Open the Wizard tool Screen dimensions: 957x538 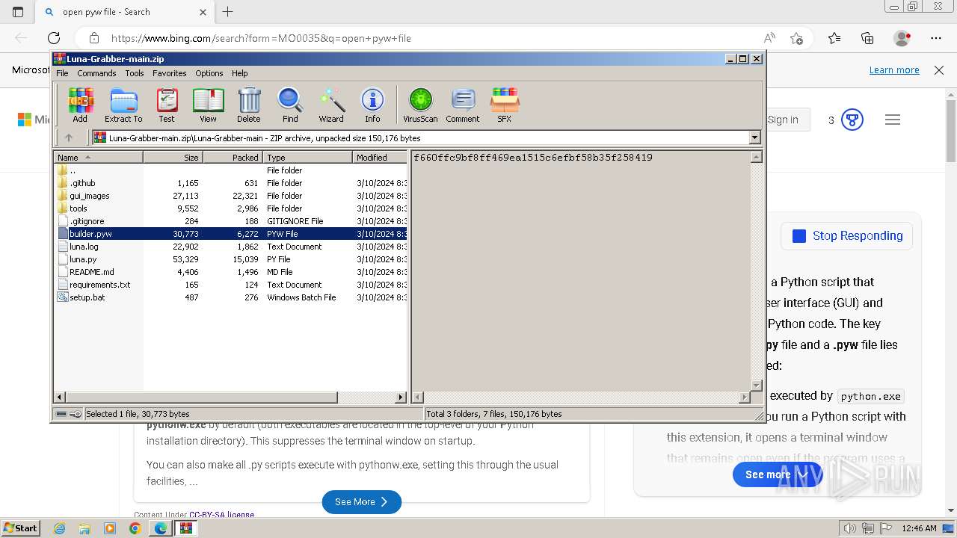pos(331,105)
